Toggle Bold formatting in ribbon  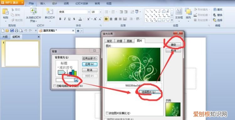tap(60, 19)
